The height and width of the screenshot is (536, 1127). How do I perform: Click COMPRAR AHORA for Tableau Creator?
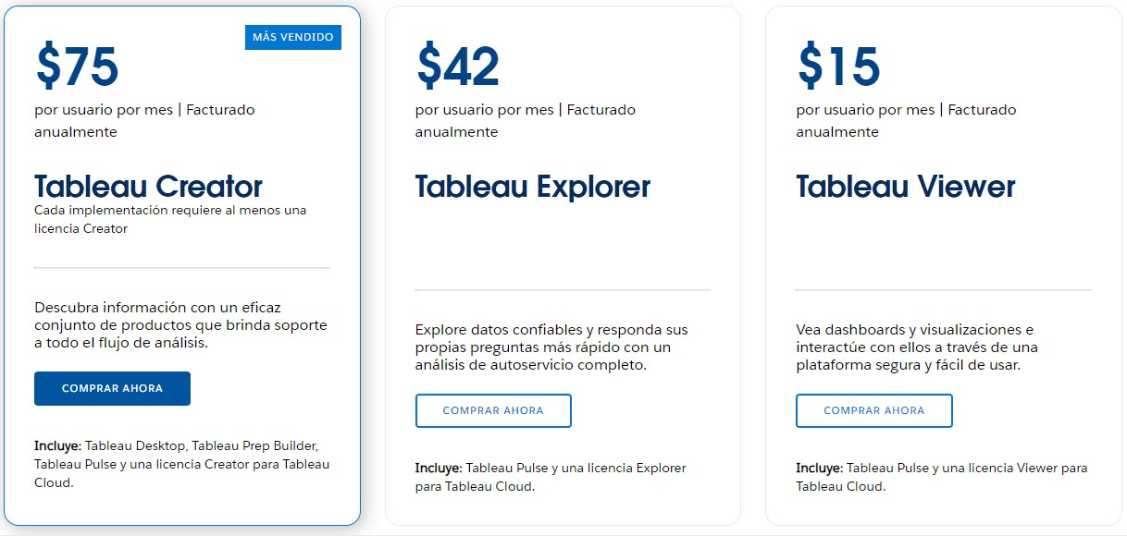pyautogui.click(x=111, y=388)
